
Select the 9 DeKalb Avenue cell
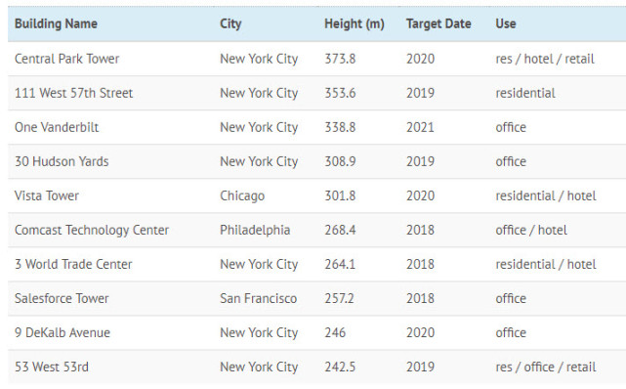[x=63, y=332]
